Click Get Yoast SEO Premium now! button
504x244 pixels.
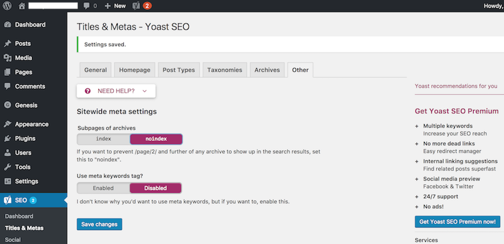458,222
